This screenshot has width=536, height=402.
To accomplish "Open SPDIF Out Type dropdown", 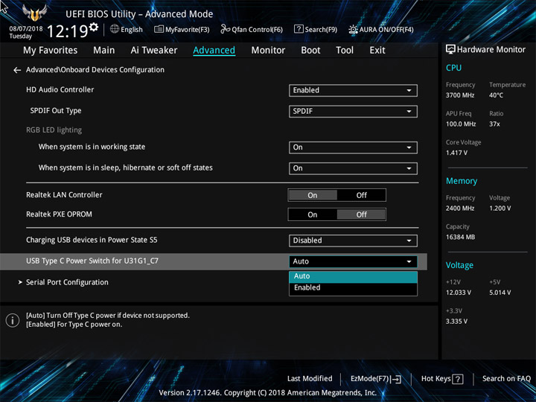I will click(x=353, y=111).
